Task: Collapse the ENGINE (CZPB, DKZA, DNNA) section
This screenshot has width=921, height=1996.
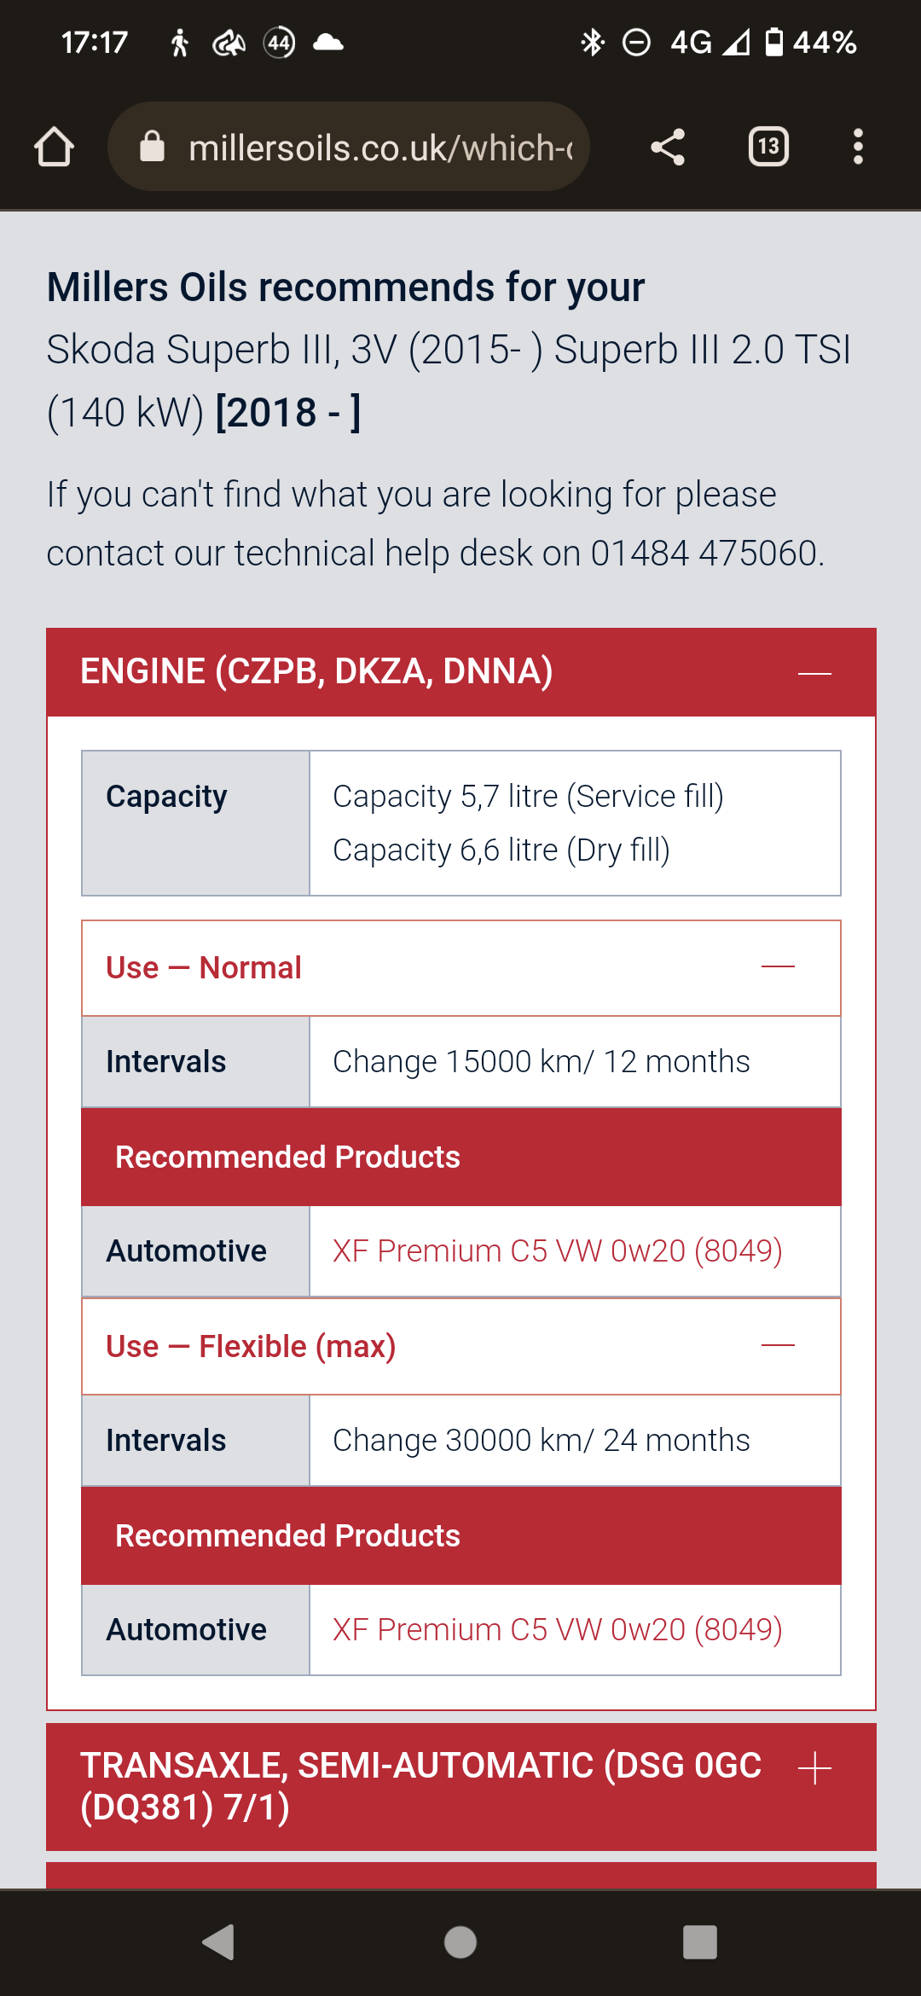Action: point(813,672)
